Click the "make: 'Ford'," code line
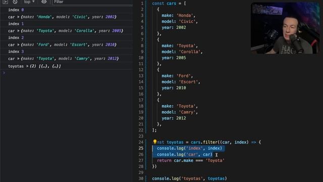323x182 pixels. [177, 76]
